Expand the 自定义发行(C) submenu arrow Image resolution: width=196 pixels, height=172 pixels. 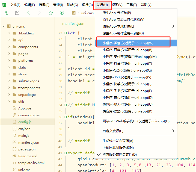coord(173,131)
